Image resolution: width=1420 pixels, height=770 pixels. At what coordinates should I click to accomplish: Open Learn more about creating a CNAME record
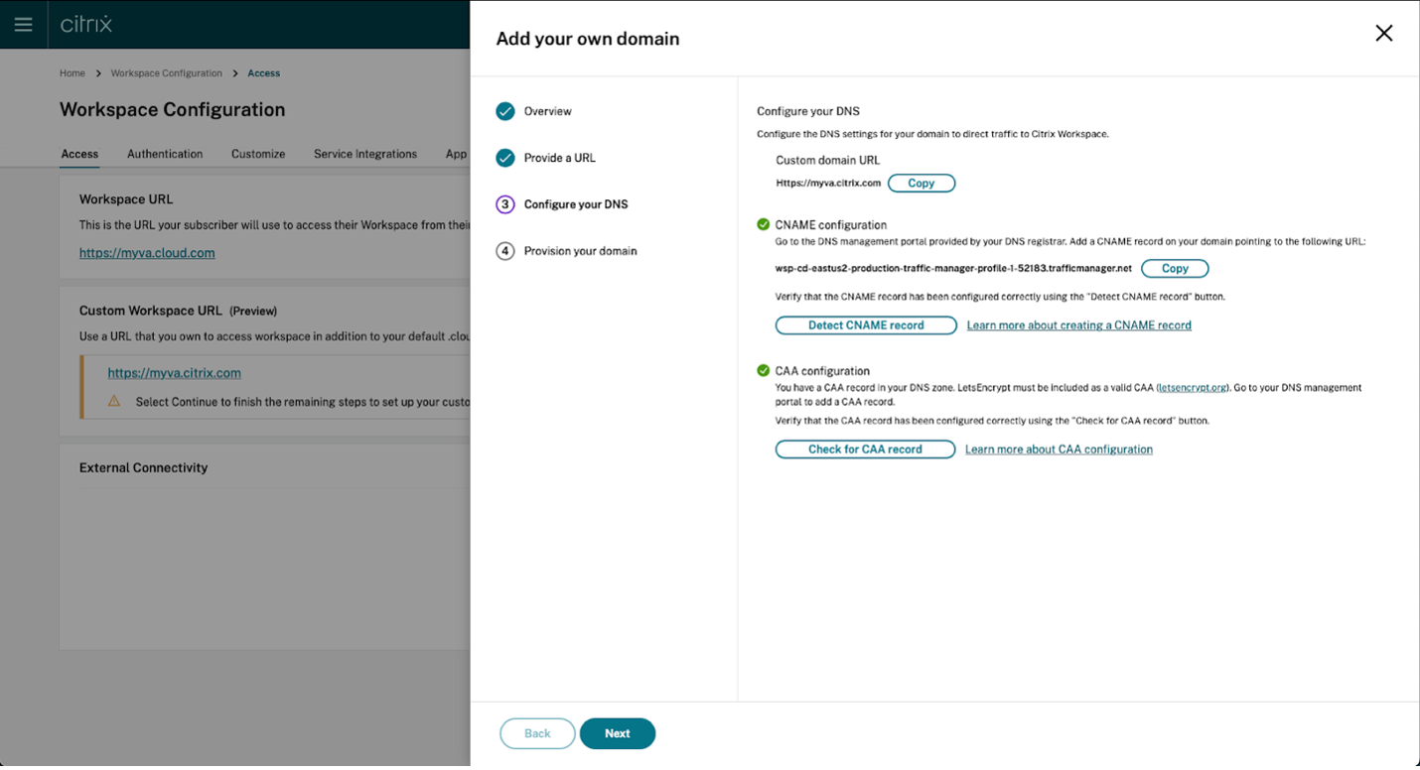(x=1079, y=325)
